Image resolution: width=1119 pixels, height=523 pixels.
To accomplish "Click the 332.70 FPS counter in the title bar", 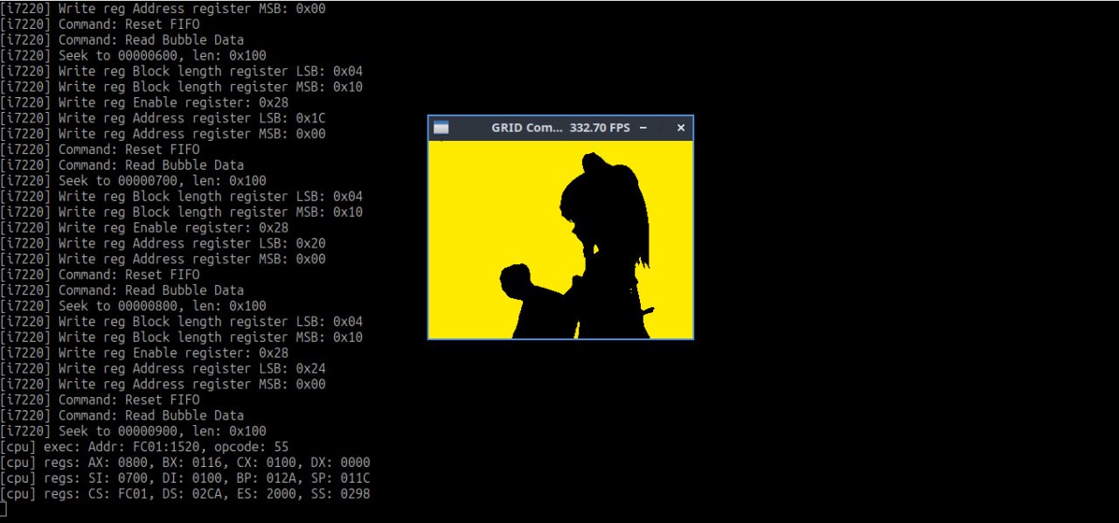I will (x=599, y=128).
